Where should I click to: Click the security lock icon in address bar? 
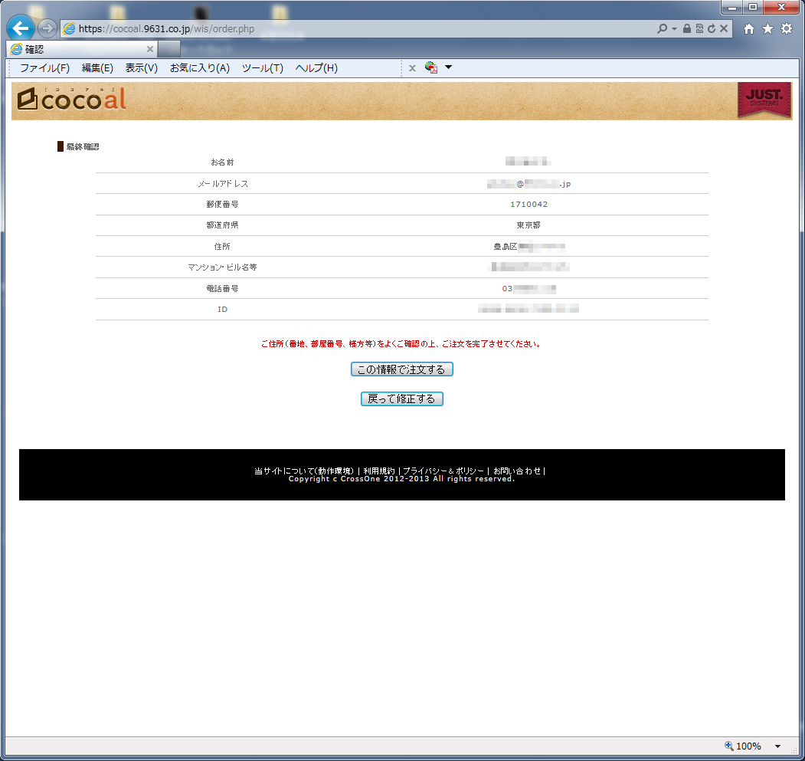click(x=687, y=29)
